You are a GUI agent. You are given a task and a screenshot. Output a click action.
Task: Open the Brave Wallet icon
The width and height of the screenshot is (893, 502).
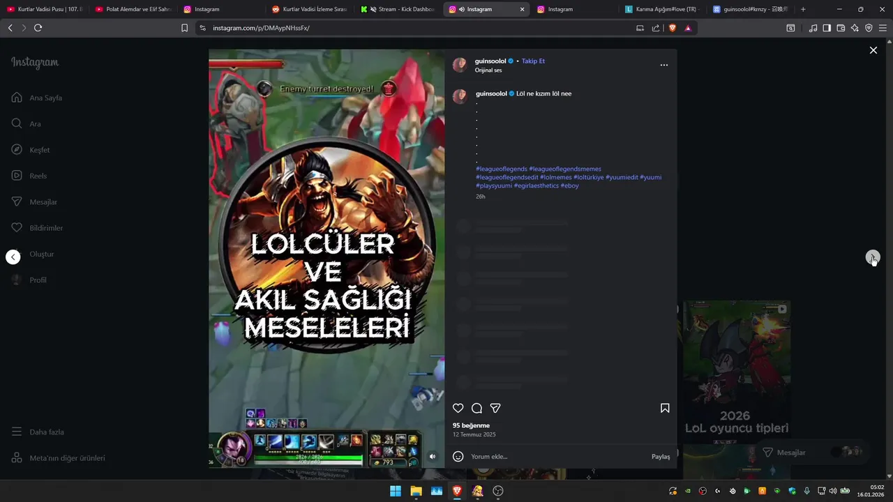841,28
